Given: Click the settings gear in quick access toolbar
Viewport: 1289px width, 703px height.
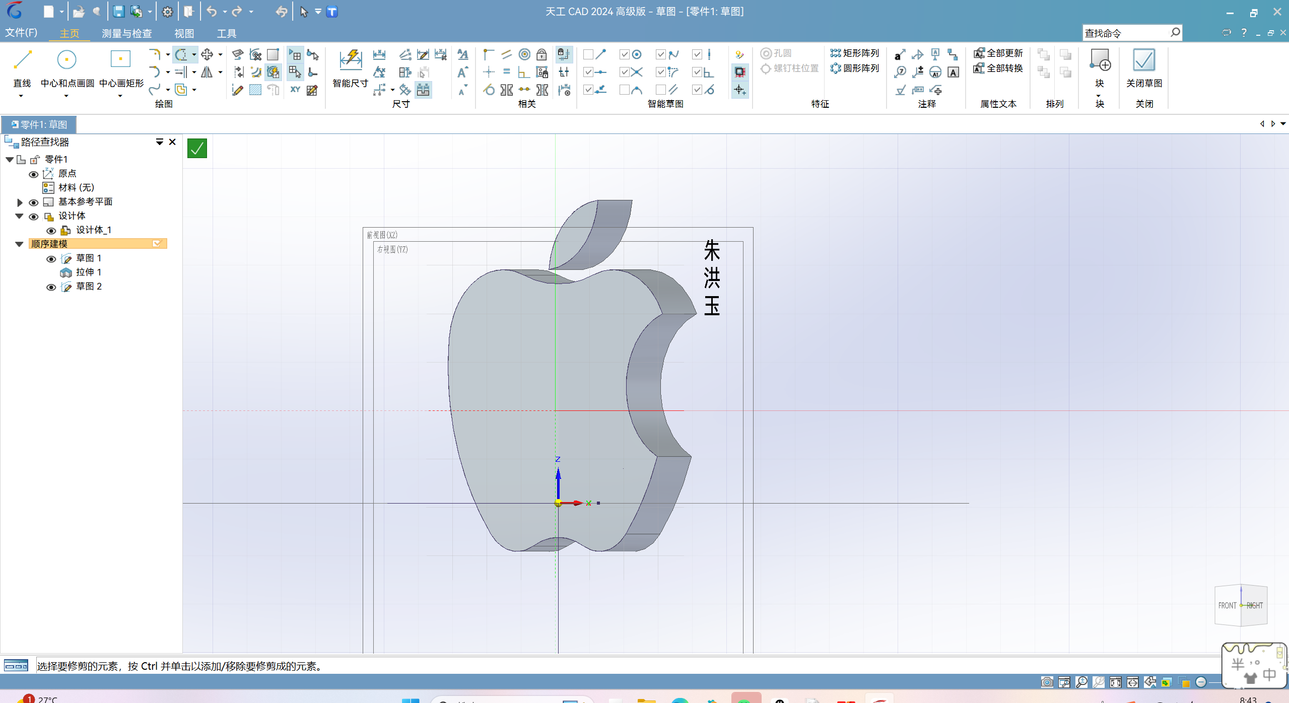Looking at the screenshot, I should point(167,12).
